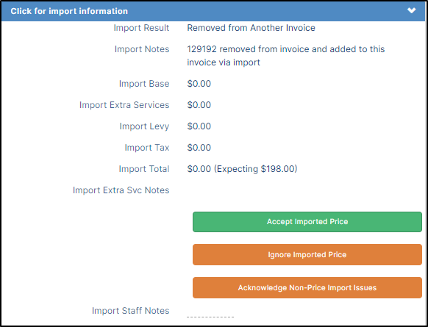Click the Import Total expecting $198.00 value

click(242, 169)
